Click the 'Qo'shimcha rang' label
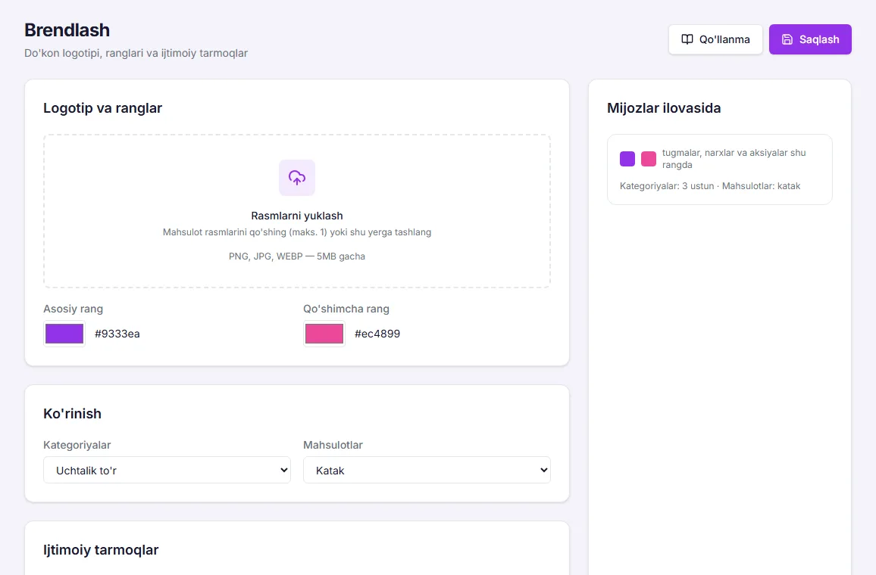This screenshot has width=876, height=575. coord(346,309)
